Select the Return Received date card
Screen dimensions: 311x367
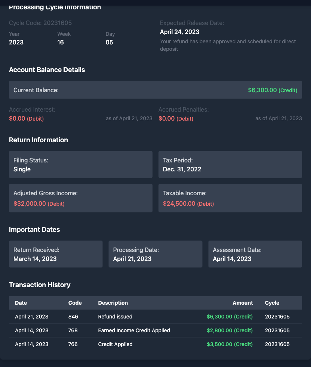tap(56, 254)
